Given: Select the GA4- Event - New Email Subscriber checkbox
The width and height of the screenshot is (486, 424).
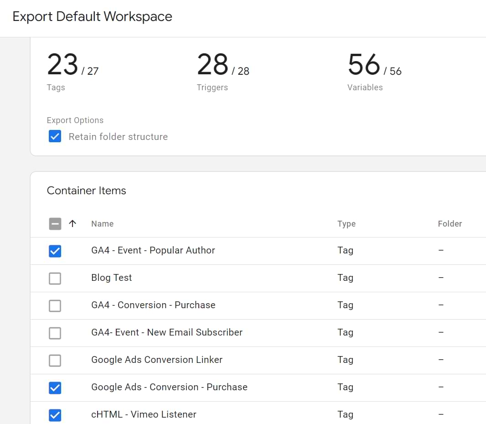Looking at the screenshot, I should tap(55, 333).
